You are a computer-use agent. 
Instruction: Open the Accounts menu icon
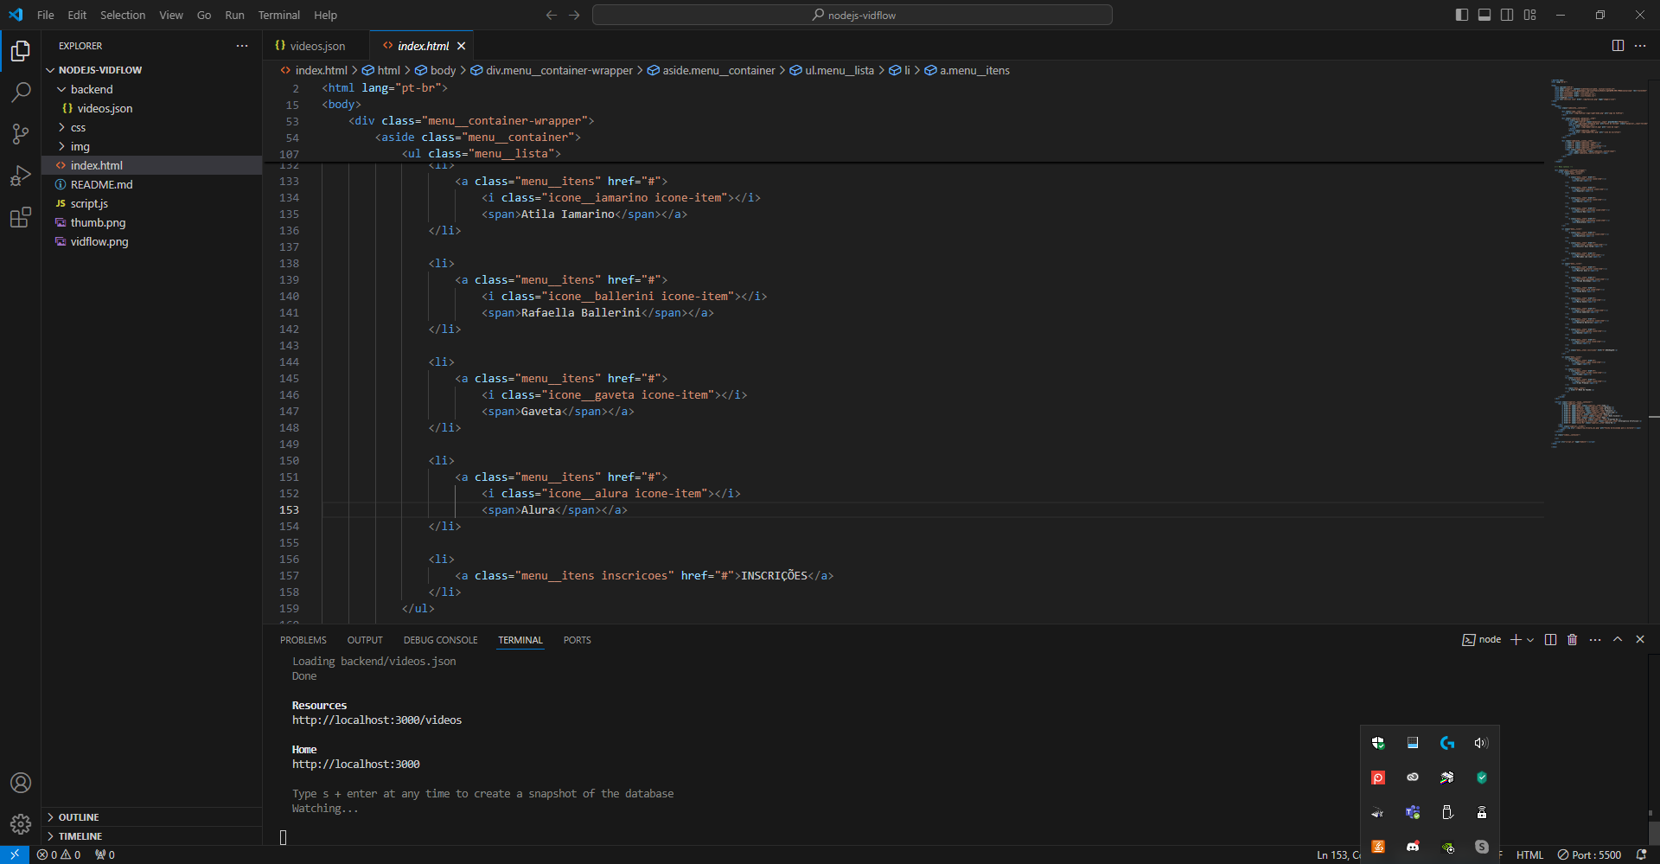click(21, 783)
